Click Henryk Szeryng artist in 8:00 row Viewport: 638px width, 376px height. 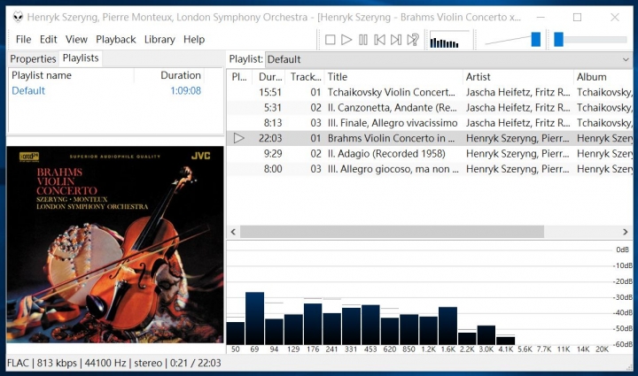point(517,169)
